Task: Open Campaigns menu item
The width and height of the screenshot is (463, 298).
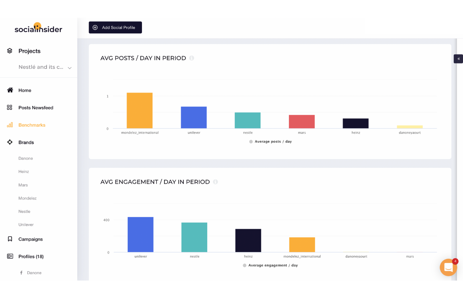Action: (x=31, y=239)
